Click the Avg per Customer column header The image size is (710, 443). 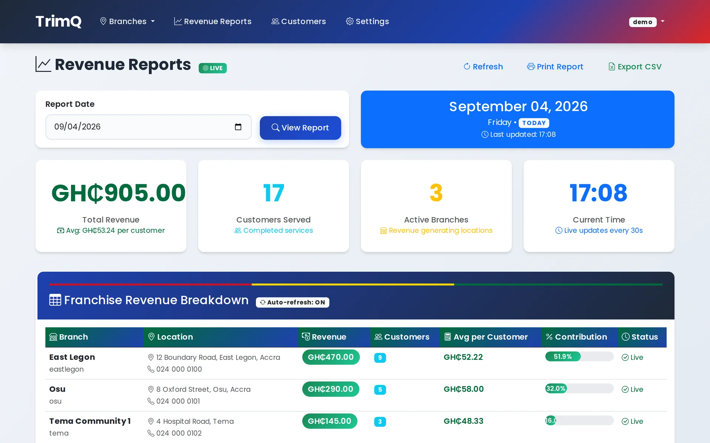[x=490, y=337]
